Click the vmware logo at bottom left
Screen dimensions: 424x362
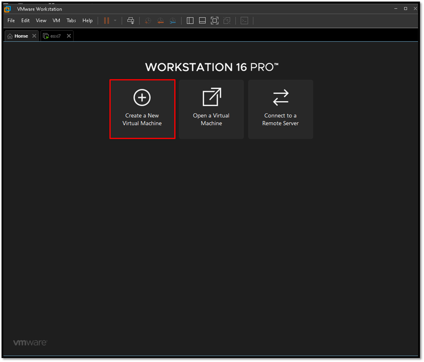30,342
